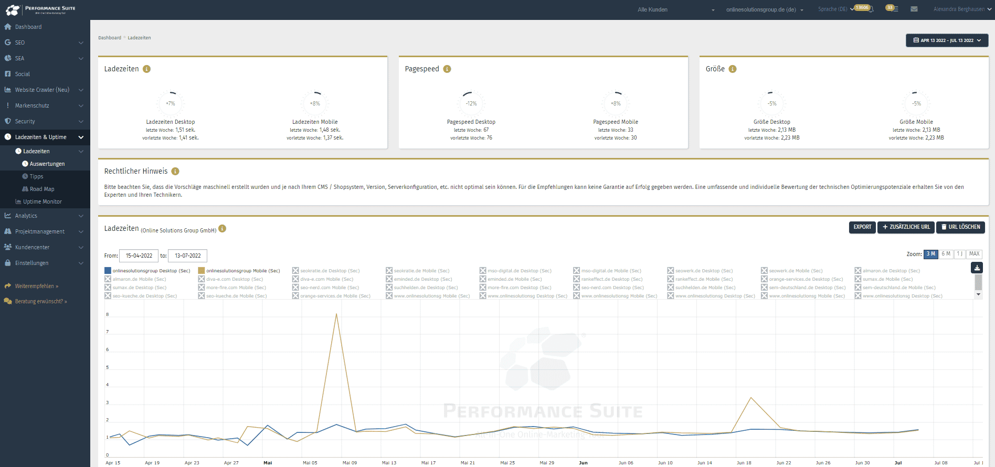
Task: Click the Analytics line-chart icon
Action: [x=8, y=216]
